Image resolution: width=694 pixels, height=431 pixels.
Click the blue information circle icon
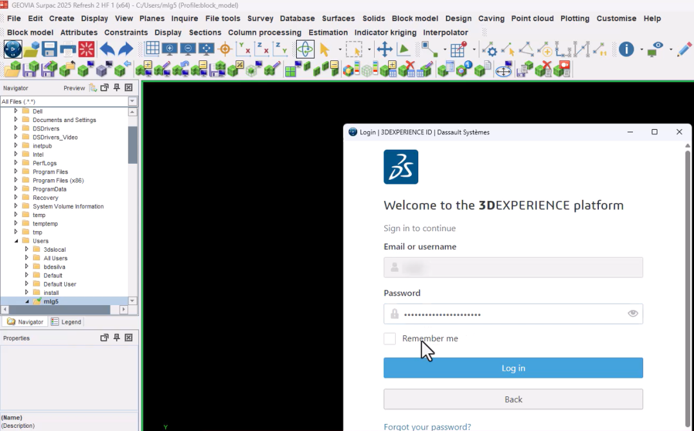click(627, 49)
